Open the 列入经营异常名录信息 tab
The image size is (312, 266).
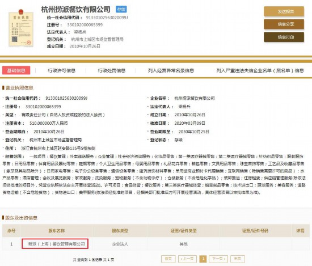[x=171, y=70]
